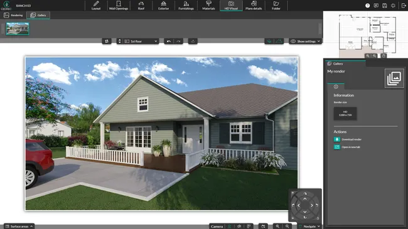
Task: Open the Roof tool in top toolbar
Action: [x=141, y=6]
